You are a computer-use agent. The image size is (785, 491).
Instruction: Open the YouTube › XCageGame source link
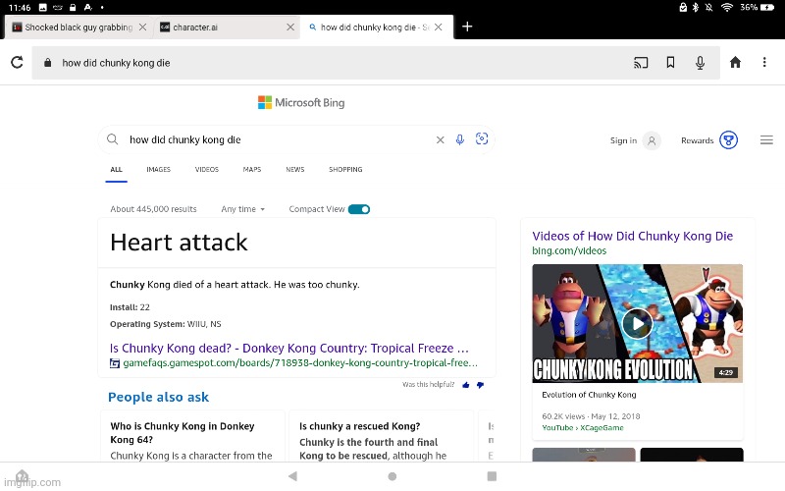(x=583, y=428)
